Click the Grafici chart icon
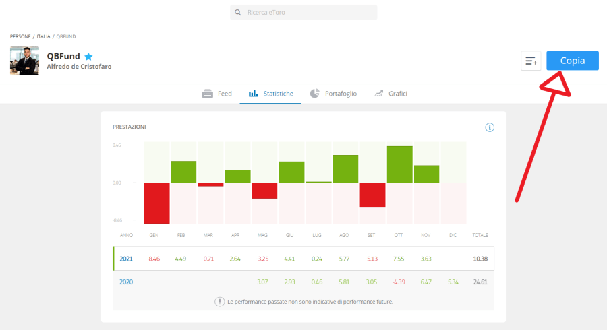 (x=379, y=94)
